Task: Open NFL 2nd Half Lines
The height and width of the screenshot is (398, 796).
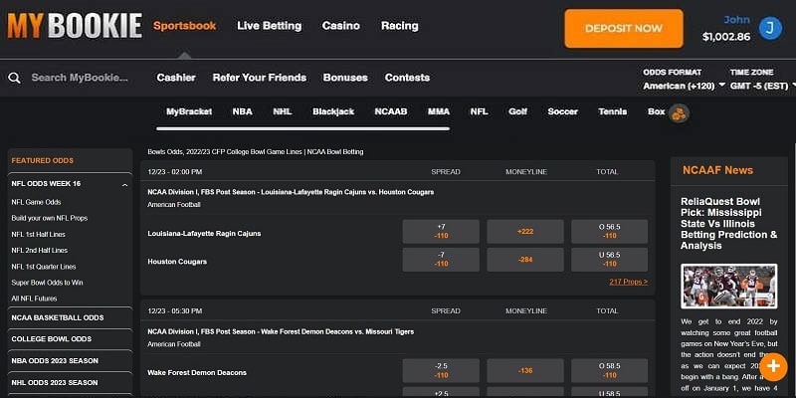Action: (x=39, y=251)
